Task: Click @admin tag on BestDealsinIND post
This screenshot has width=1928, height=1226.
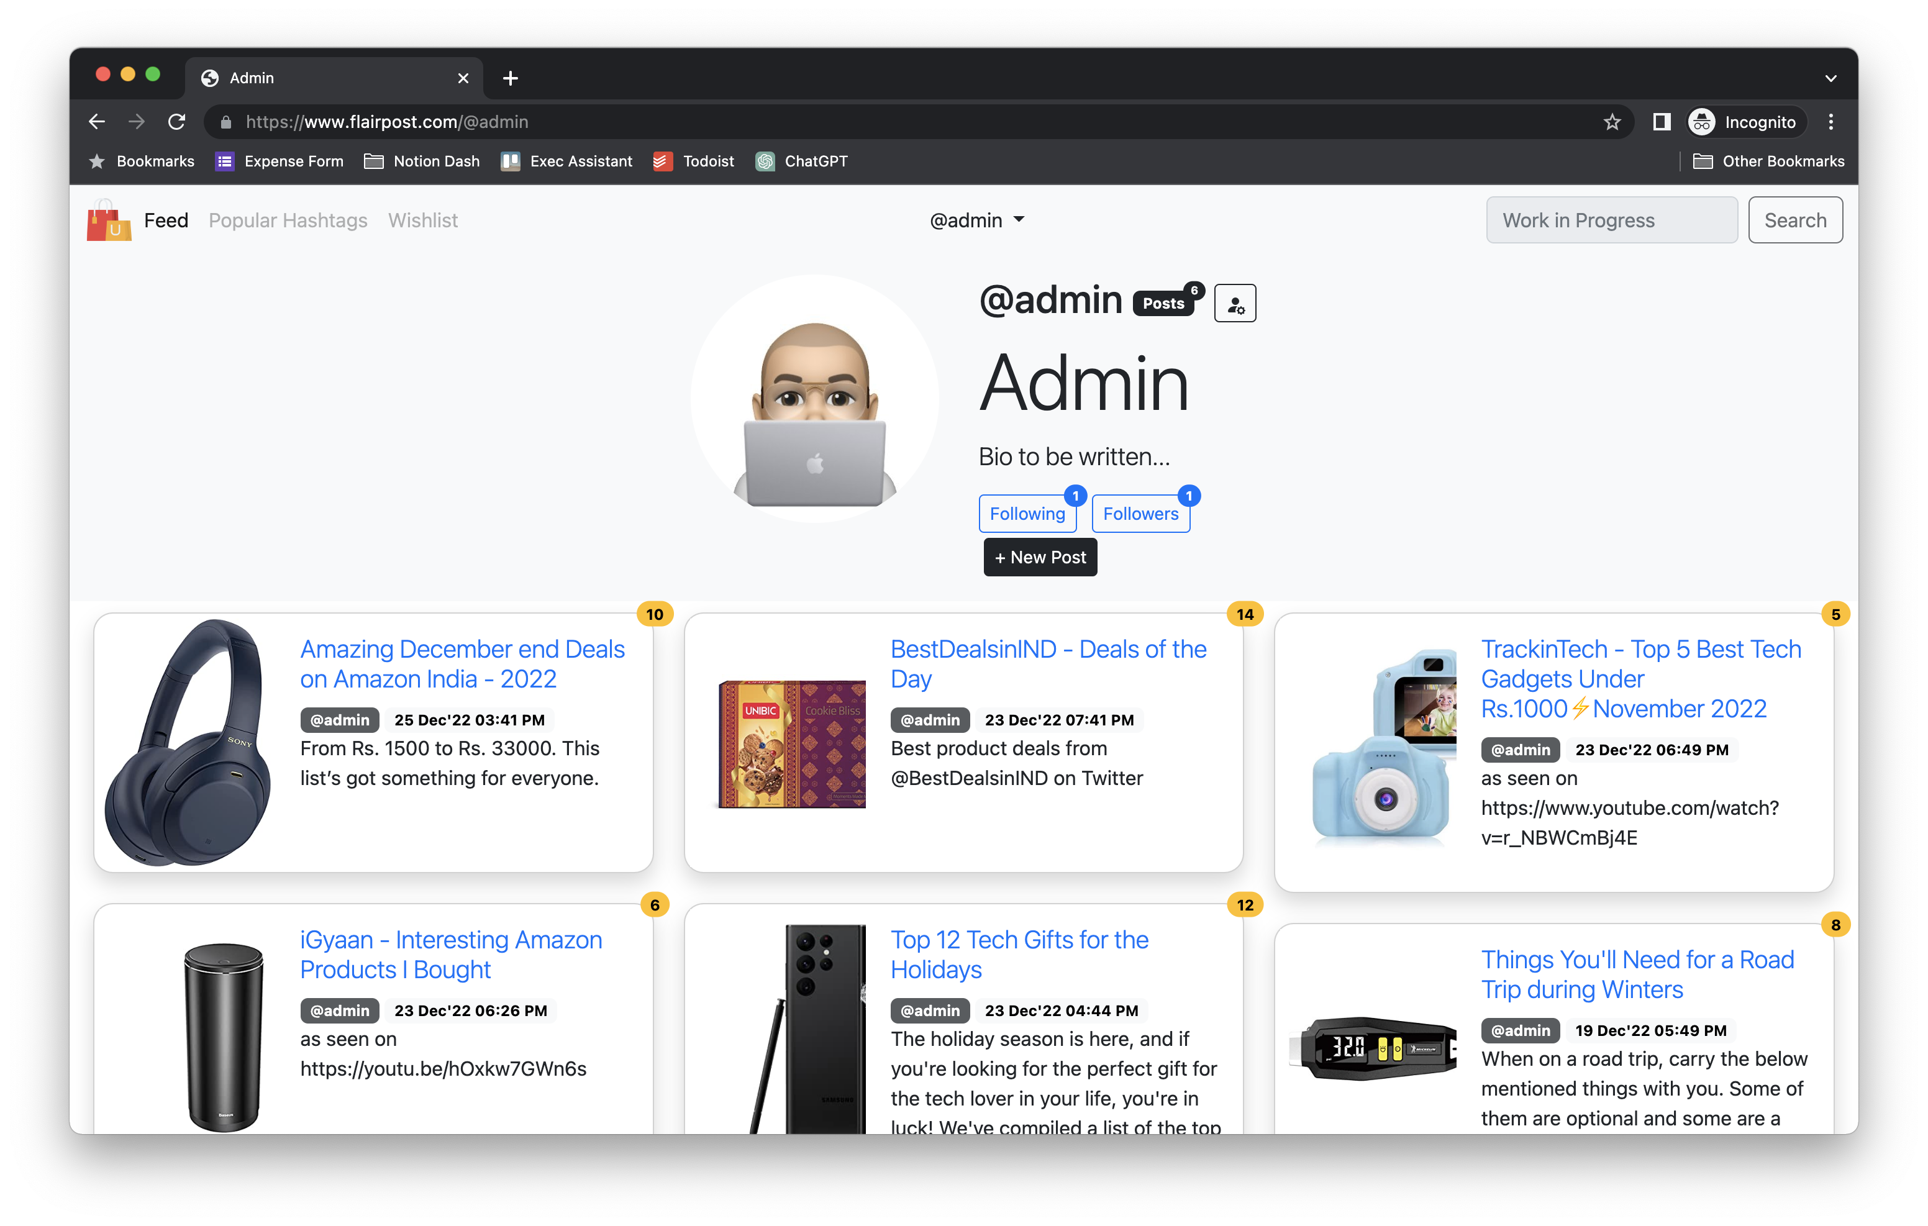Action: click(930, 720)
